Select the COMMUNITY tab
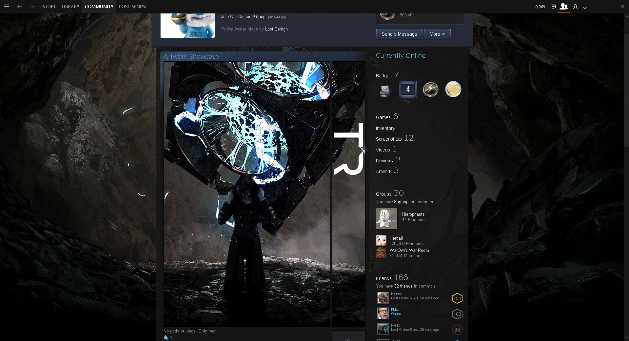This screenshot has height=341, width=629. (x=99, y=7)
